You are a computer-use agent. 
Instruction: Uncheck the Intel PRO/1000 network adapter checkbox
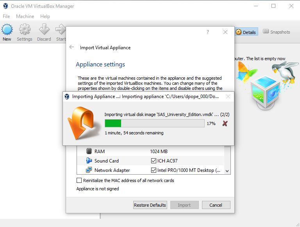pos(154,170)
